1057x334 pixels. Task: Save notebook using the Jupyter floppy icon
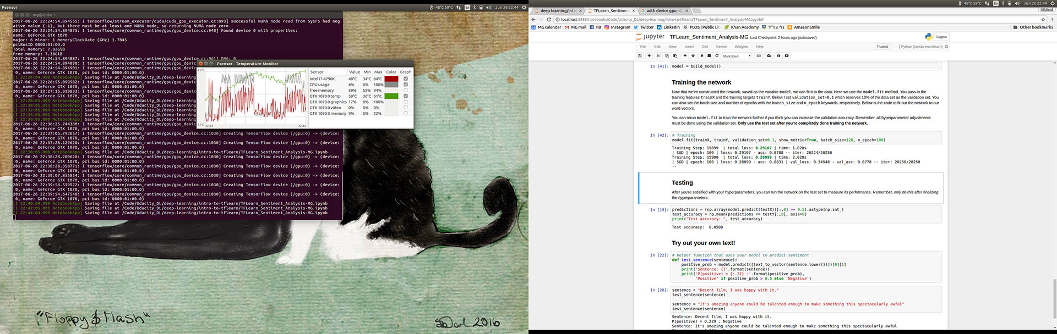(x=640, y=55)
